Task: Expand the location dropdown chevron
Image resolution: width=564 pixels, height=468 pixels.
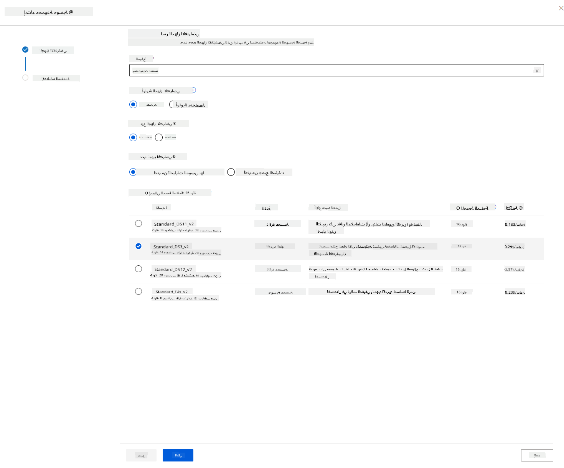Action: click(x=537, y=71)
